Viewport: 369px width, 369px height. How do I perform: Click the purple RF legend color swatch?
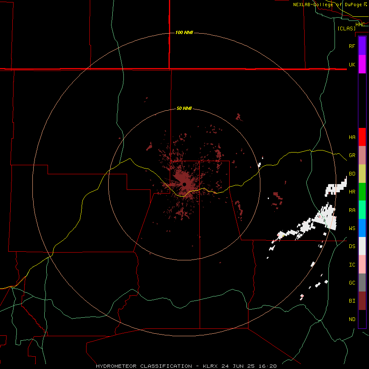click(x=362, y=46)
